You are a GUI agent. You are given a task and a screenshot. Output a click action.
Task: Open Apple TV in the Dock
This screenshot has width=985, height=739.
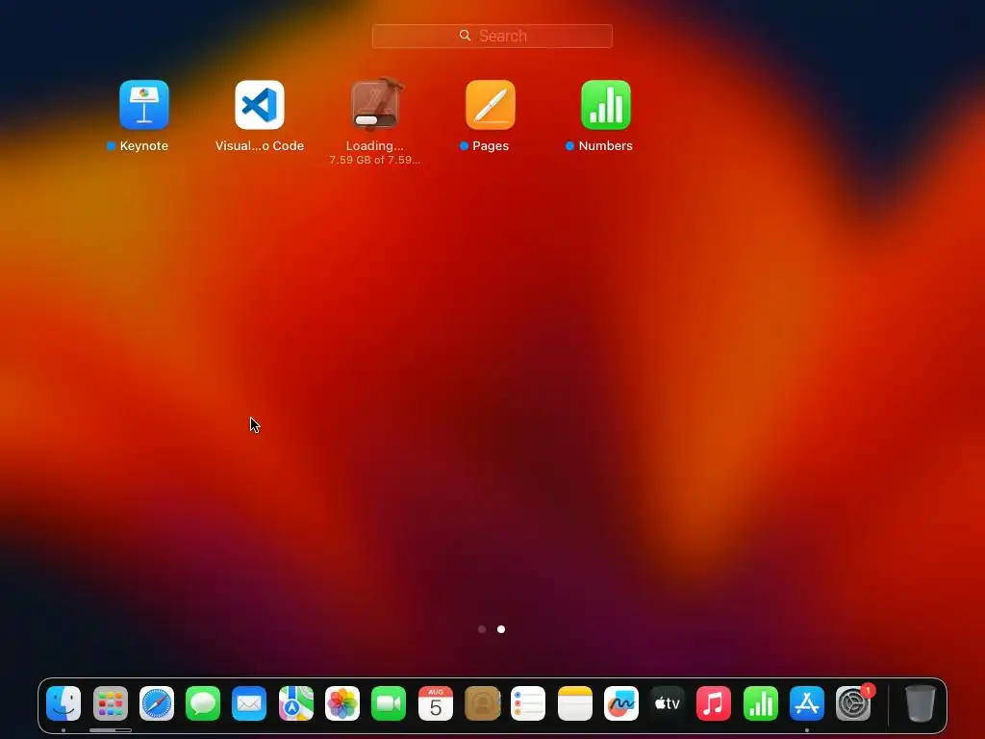[668, 703]
